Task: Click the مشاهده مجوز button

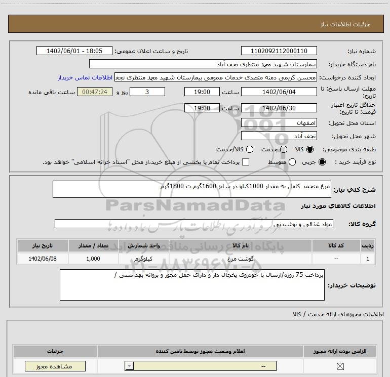Action: 55,366
